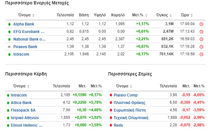This screenshot has width=208, height=131.
Task: Open National Bank stock in active list
Action: pos(29,39)
